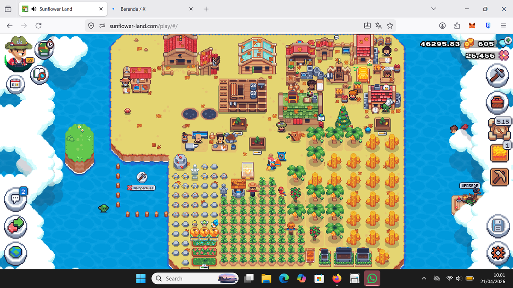Open File Explorer from the taskbar

pos(267,279)
